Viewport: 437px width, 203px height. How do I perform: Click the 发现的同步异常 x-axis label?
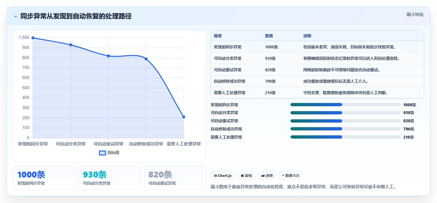(33, 144)
